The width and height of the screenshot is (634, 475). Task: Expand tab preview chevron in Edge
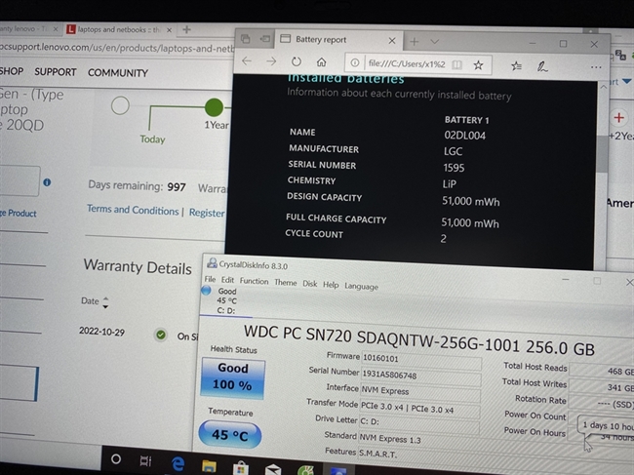435,41
